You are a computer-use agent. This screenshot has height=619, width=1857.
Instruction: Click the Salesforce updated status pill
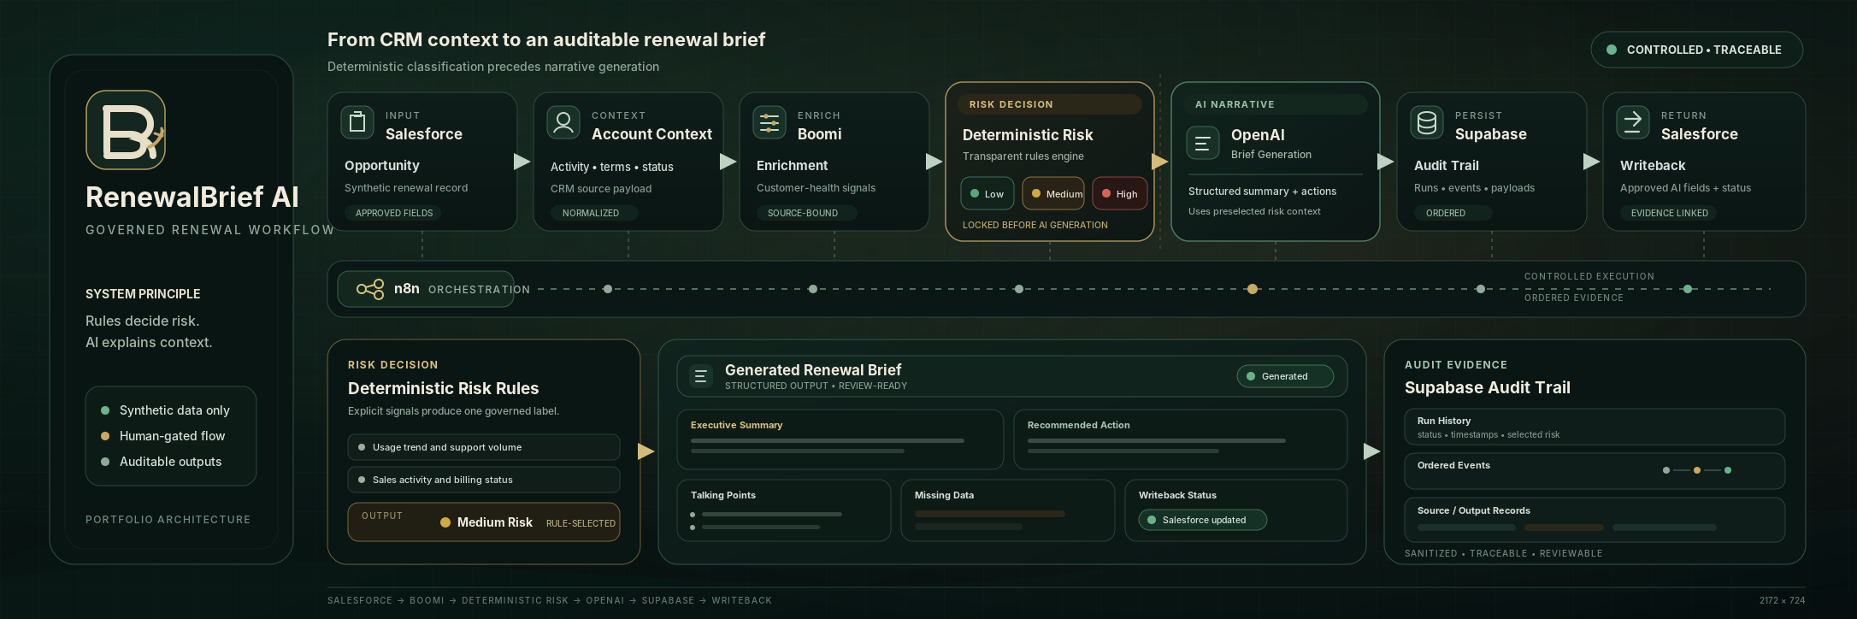[1202, 520]
